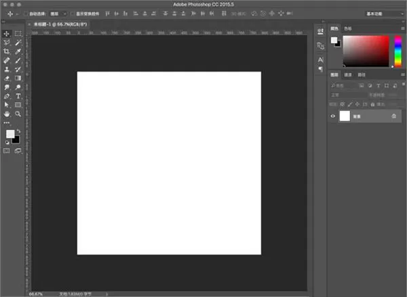The width and height of the screenshot is (407, 297).
Task: Click the align left edges icon
Action: click(x=136, y=14)
